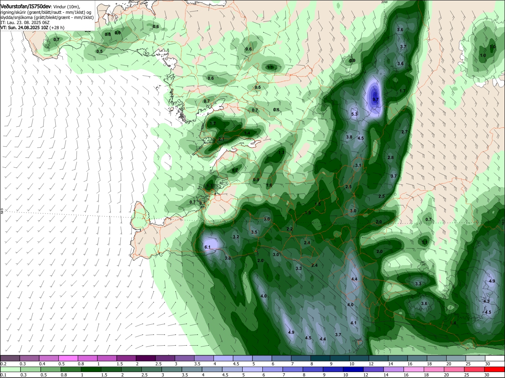Click the 2.8 precipitation value label
This screenshot has height=378, width=505.
coord(391,157)
